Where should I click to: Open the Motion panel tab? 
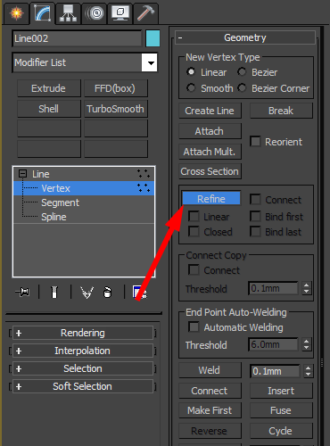point(95,13)
